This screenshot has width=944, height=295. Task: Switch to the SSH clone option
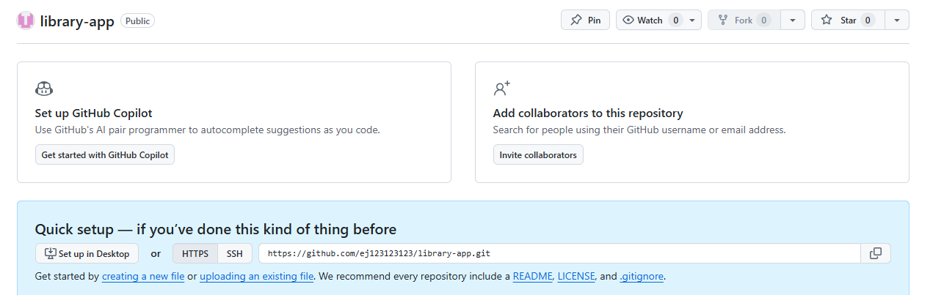pos(235,253)
